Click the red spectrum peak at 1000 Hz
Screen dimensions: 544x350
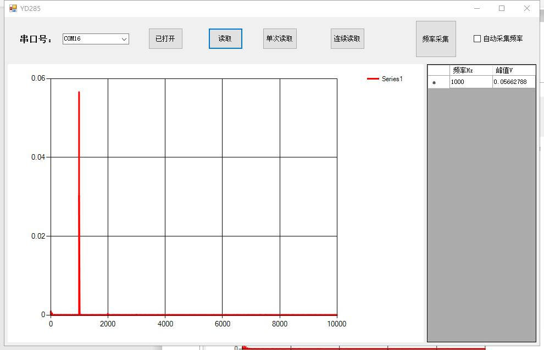(79, 203)
